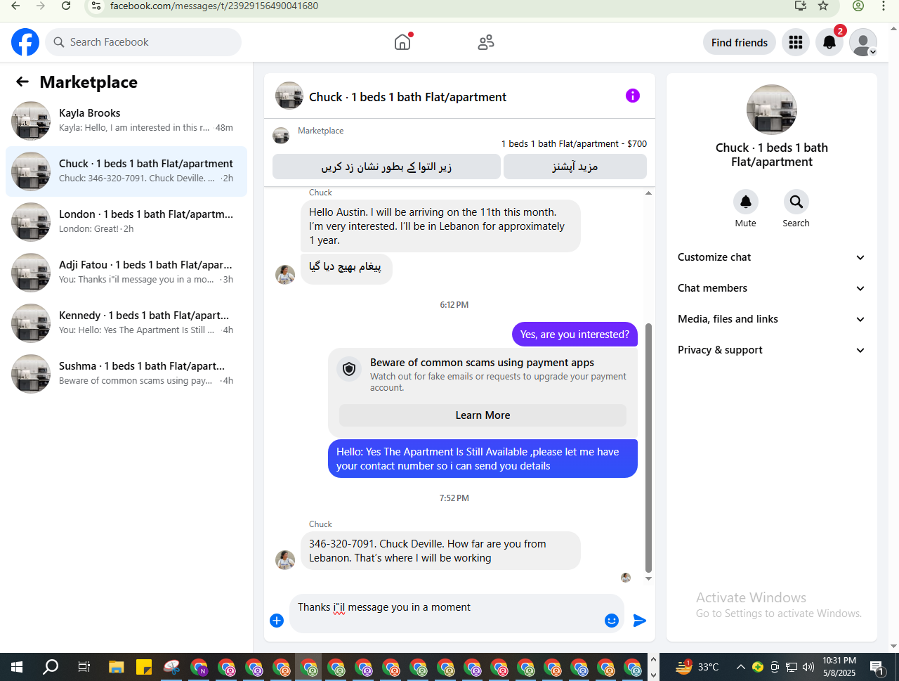Expand the Privacy & support section
This screenshot has width=899, height=681.
772,350
